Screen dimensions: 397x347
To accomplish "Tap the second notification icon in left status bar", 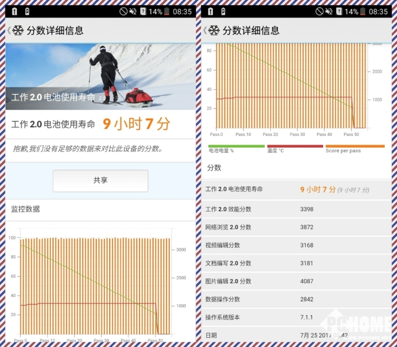I will tap(27, 12).
